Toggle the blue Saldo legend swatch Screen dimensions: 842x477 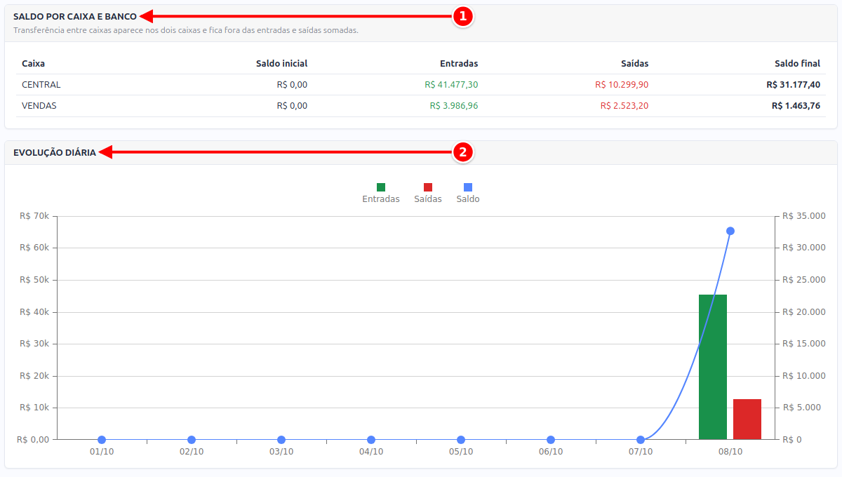[468, 187]
